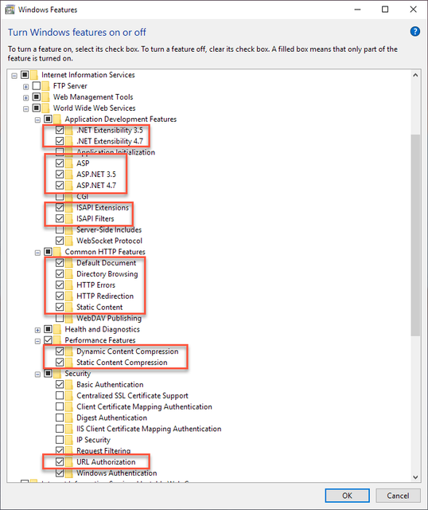Screen dimensions: 428x510
Task: Click the scrollbar up arrow
Action: pos(415,75)
